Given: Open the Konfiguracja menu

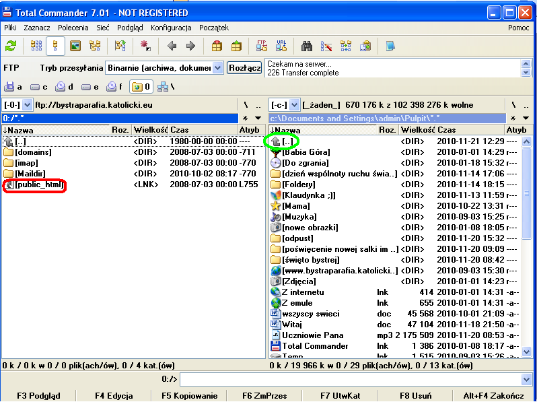Looking at the screenshot, I should [x=171, y=28].
